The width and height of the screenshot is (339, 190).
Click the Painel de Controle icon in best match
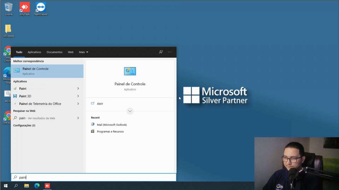[x=17, y=70]
